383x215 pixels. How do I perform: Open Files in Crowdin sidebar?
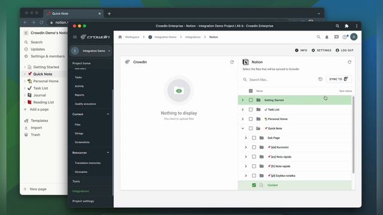point(77,125)
